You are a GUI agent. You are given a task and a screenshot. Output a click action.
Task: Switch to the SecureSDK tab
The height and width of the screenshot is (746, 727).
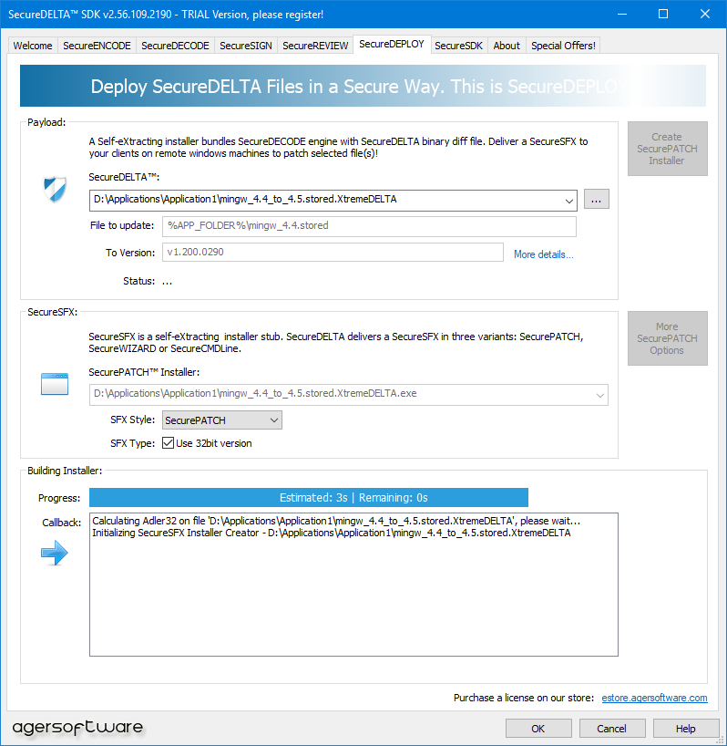(x=458, y=46)
